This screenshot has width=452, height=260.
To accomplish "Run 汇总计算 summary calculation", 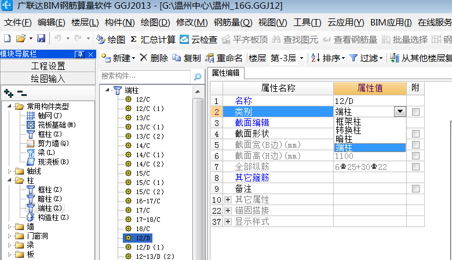I will click(153, 39).
